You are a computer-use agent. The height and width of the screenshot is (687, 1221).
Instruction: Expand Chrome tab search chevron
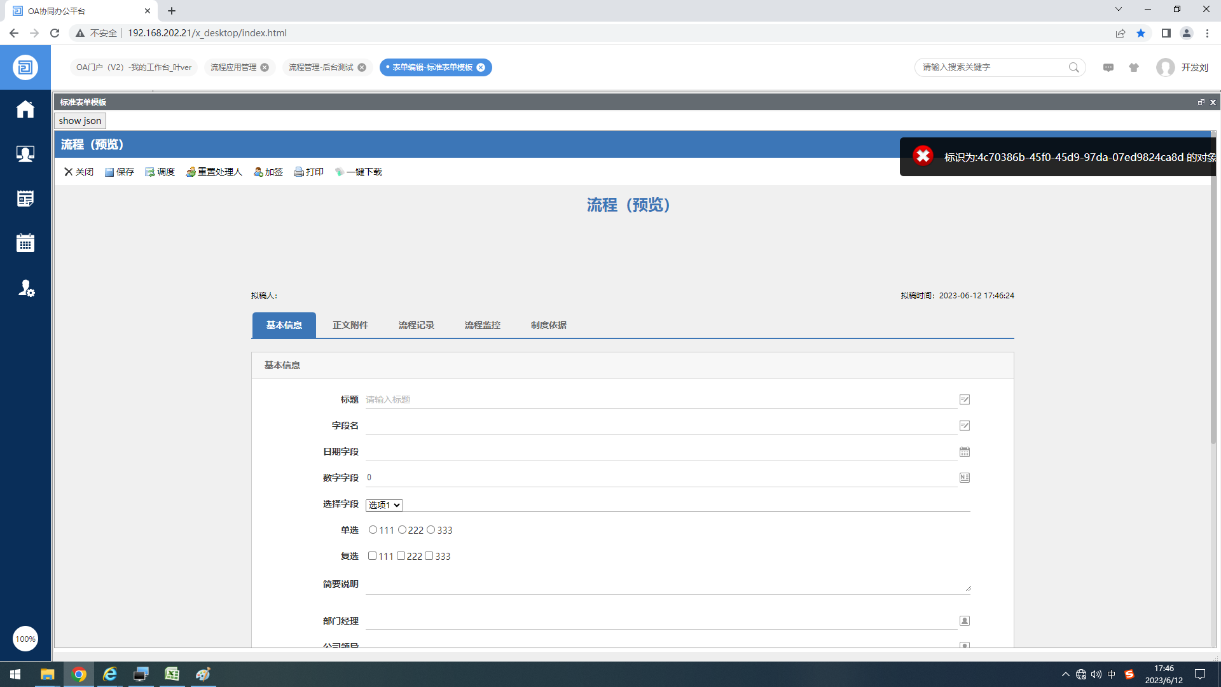point(1118,10)
